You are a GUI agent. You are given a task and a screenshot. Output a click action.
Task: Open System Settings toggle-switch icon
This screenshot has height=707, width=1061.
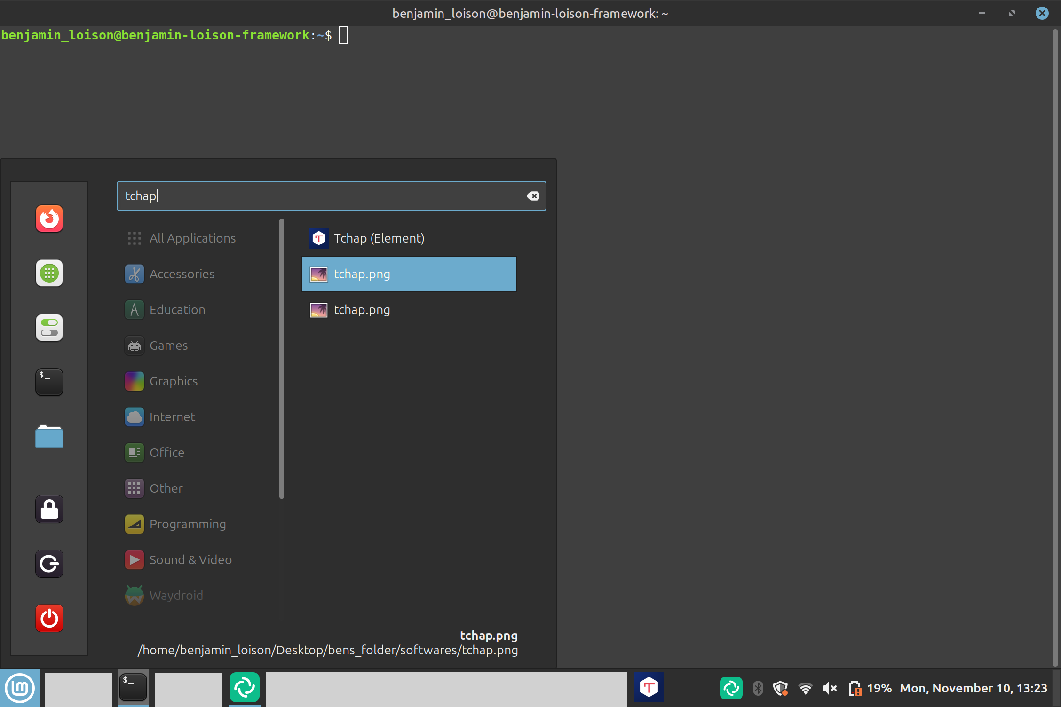(x=49, y=328)
